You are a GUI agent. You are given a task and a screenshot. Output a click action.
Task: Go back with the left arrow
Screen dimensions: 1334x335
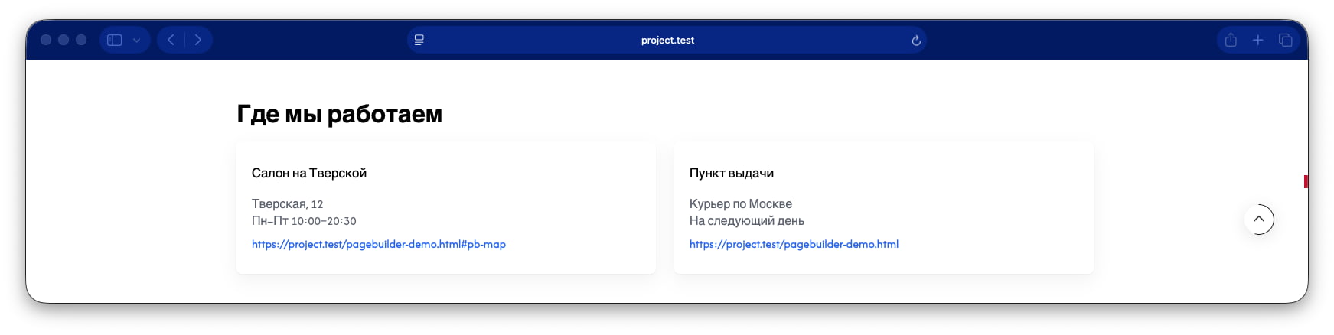pos(171,40)
